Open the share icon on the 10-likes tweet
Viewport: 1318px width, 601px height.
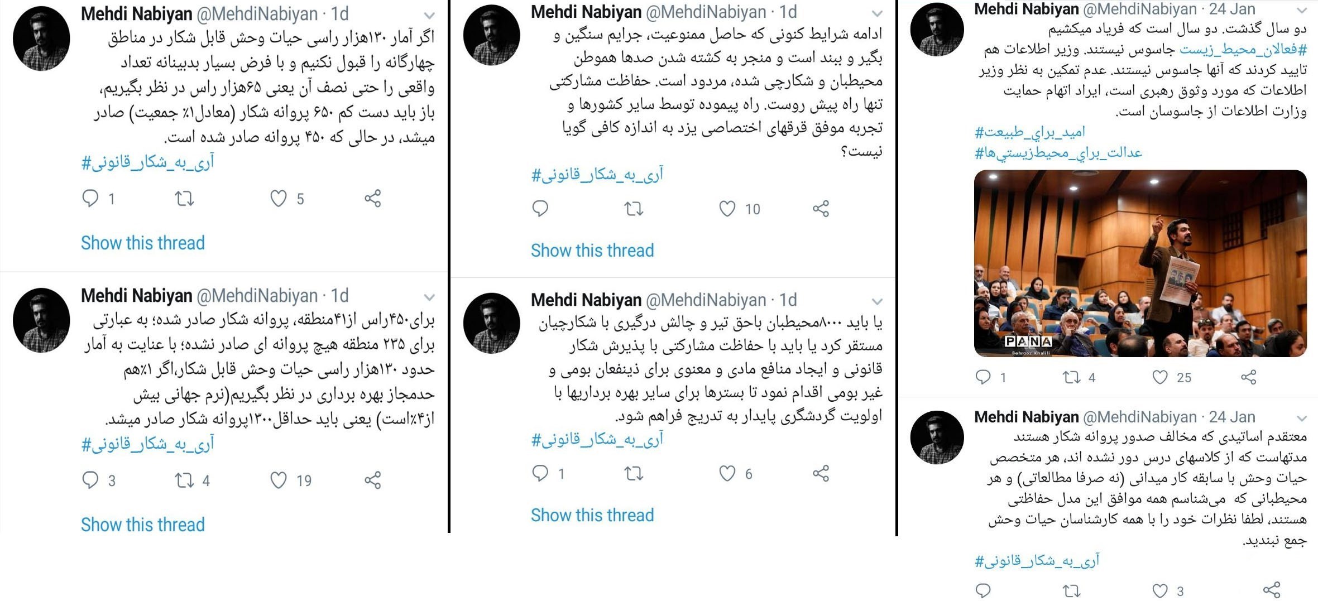(x=822, y=209)
